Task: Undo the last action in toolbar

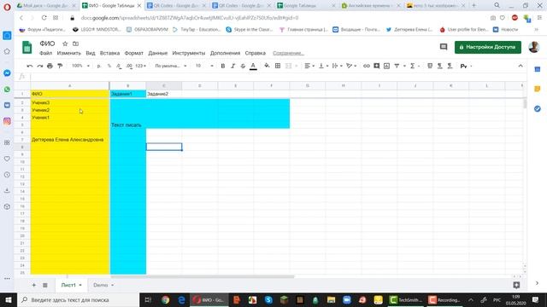Action: 30,66
